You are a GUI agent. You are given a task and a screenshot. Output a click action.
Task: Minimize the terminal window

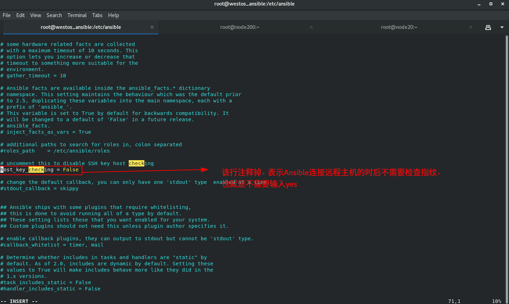pos(479,4)
